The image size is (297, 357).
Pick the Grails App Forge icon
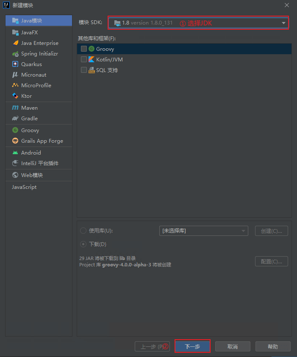click(x=15, y=141)
